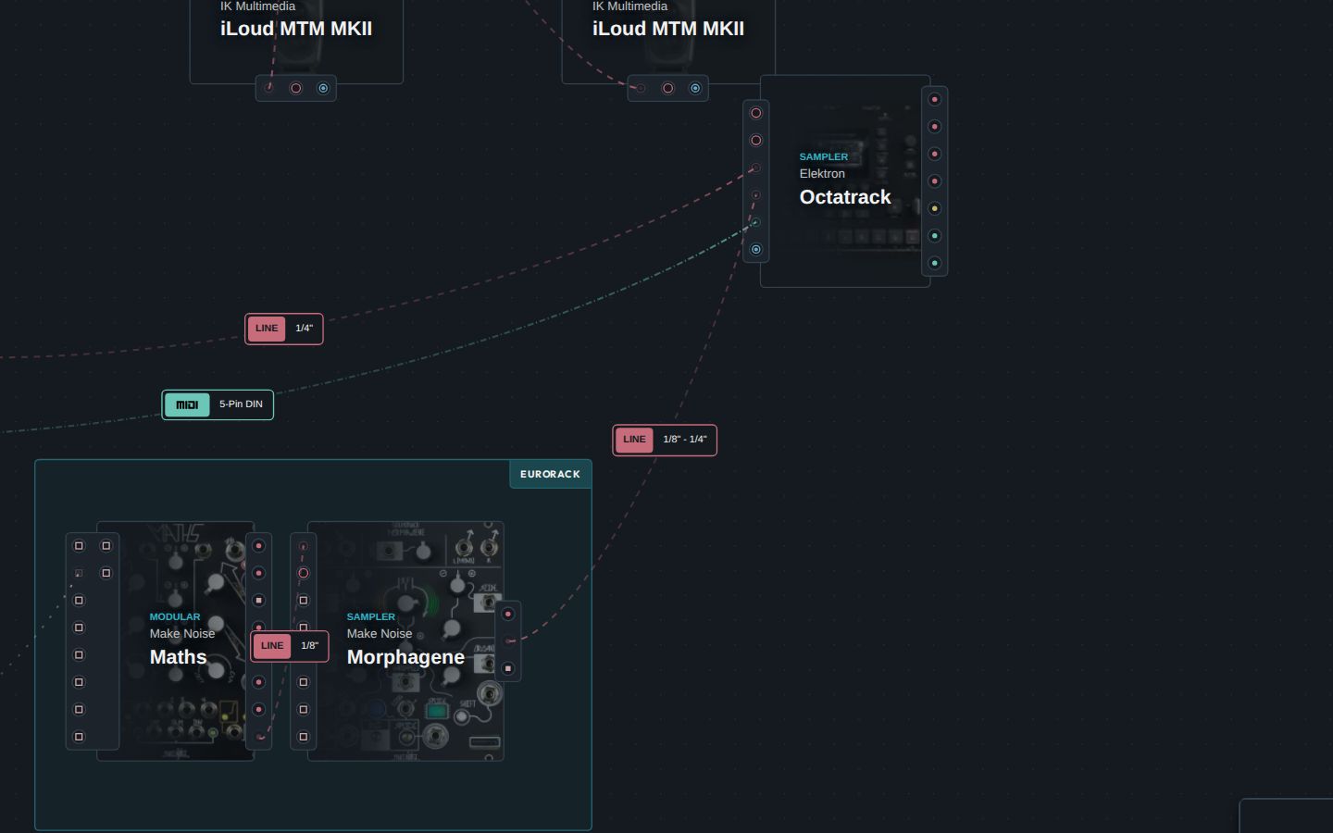Screen dimensions: 1333x833
Task: Select the topmost pink-ring input port on Octatrack
Action: (756, 113)
